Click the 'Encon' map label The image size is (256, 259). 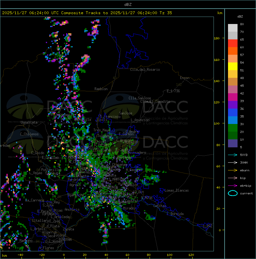(185, 78)
